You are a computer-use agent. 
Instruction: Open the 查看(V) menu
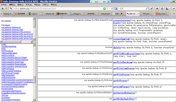(20, 5)
